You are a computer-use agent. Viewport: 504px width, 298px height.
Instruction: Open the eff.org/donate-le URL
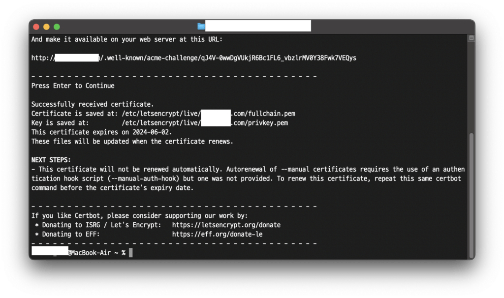(x=217, y=234)
